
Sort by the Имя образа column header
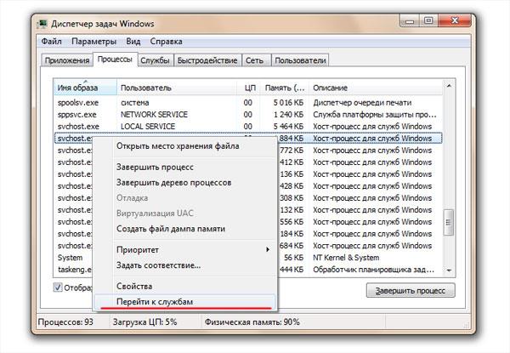(85, 88)
